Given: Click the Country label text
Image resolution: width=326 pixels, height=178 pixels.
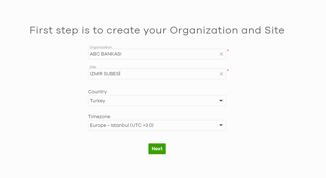Looking at the screenshot, I should click(x=97, y=92).
